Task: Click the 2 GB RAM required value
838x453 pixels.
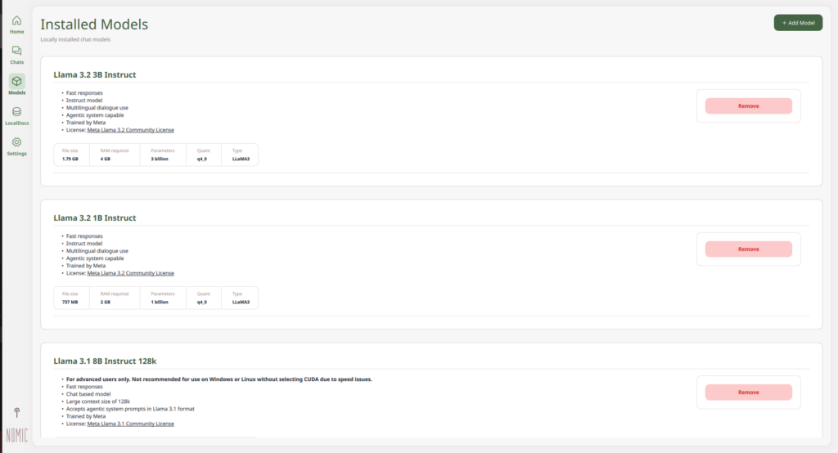Action: [106, 302]
